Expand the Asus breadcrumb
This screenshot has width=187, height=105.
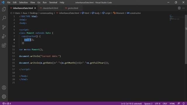point(25,13)
